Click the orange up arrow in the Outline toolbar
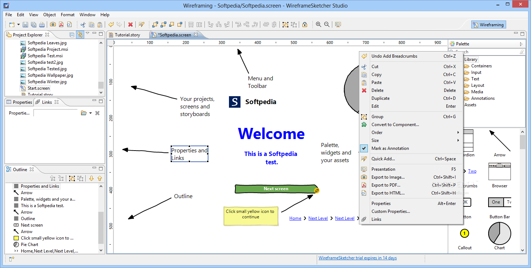Screen dimensions: 531x268 point(100,178)
